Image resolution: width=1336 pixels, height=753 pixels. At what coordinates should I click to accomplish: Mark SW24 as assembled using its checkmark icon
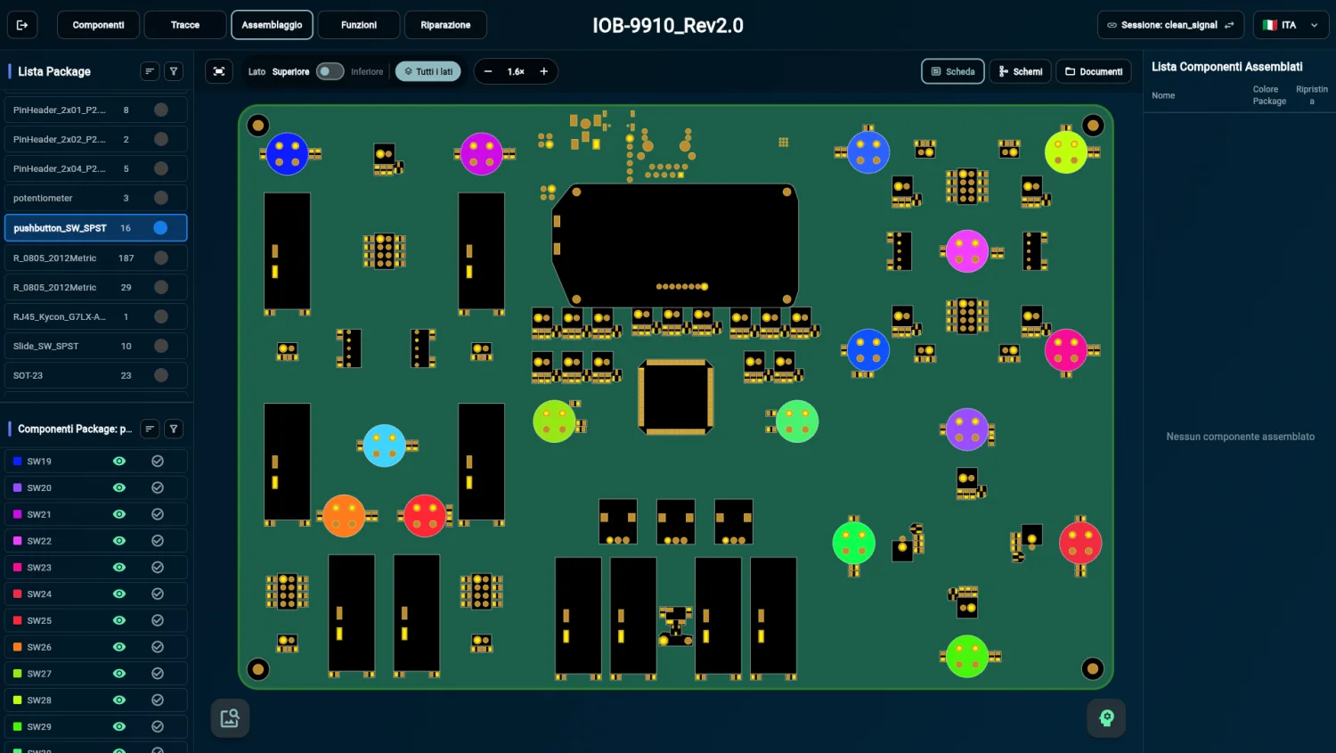pos(158,593)
